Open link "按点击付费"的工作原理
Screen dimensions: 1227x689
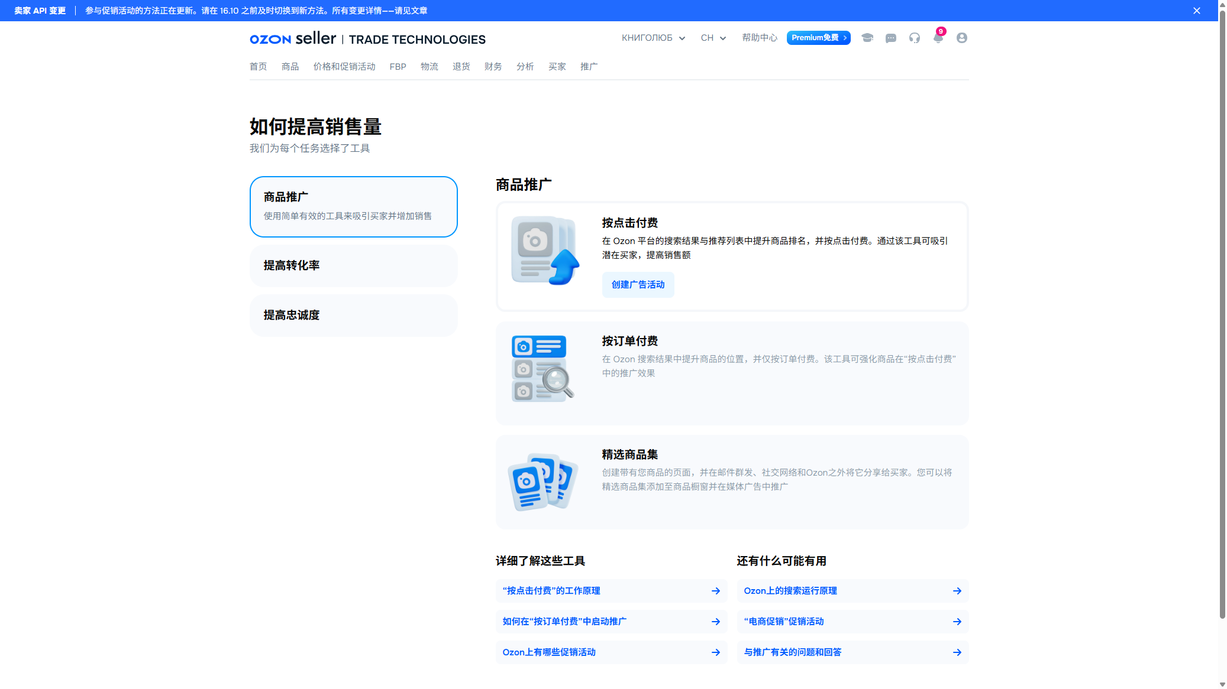tap(612, 591)
